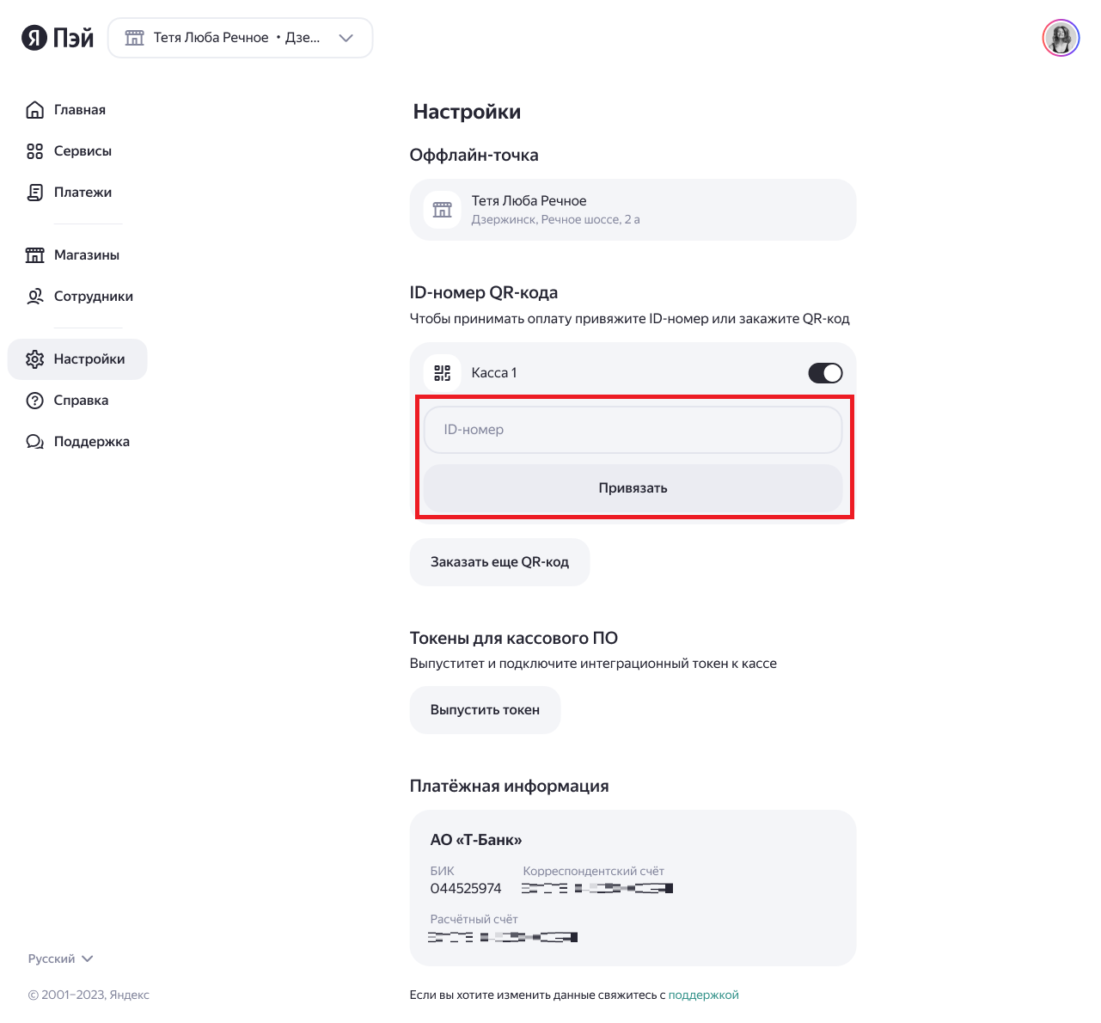Click Выпустить токен button
Image resolution: width=1101 pixels, height=1023 pixels.
(485, 710)
